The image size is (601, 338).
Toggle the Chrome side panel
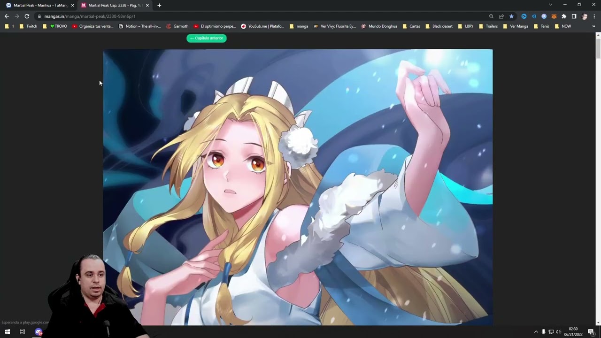[x=574, y=16]
